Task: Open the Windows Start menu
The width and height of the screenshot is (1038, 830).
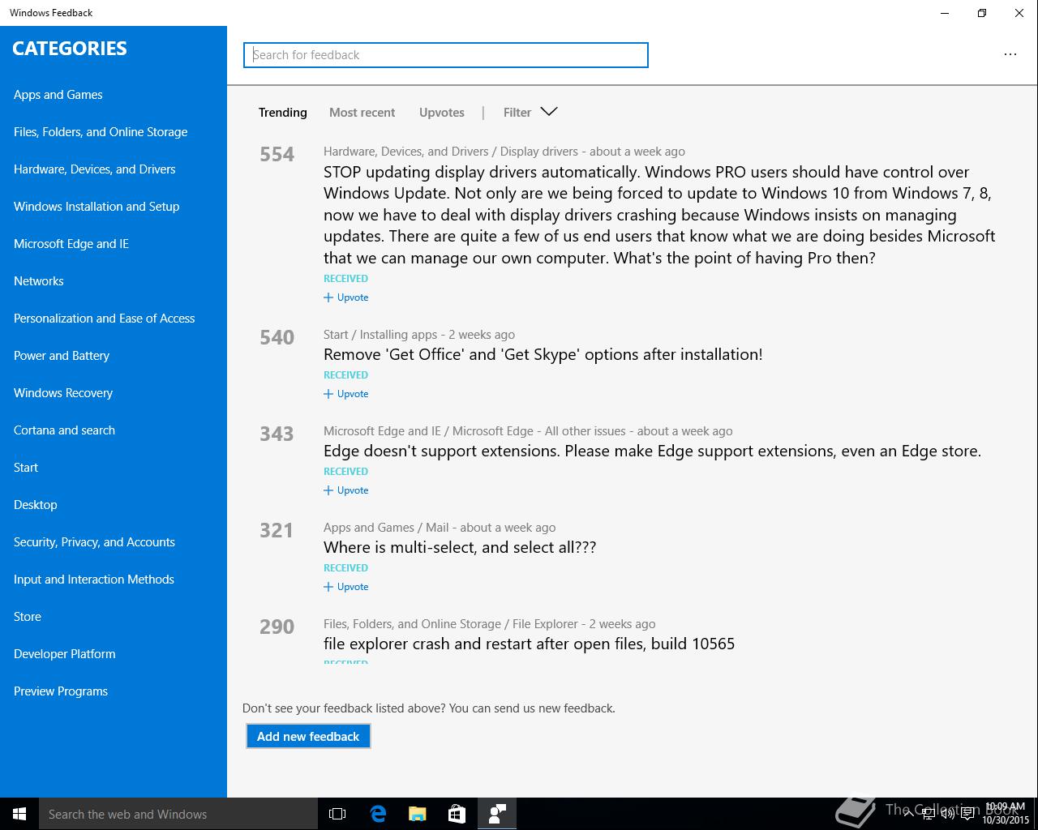Action: [x=19, y=814]
